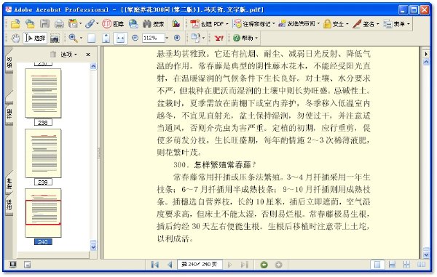This screenshot has width=437, height=277.
Task: Go to next page arrow
Action: click(230, 265)
